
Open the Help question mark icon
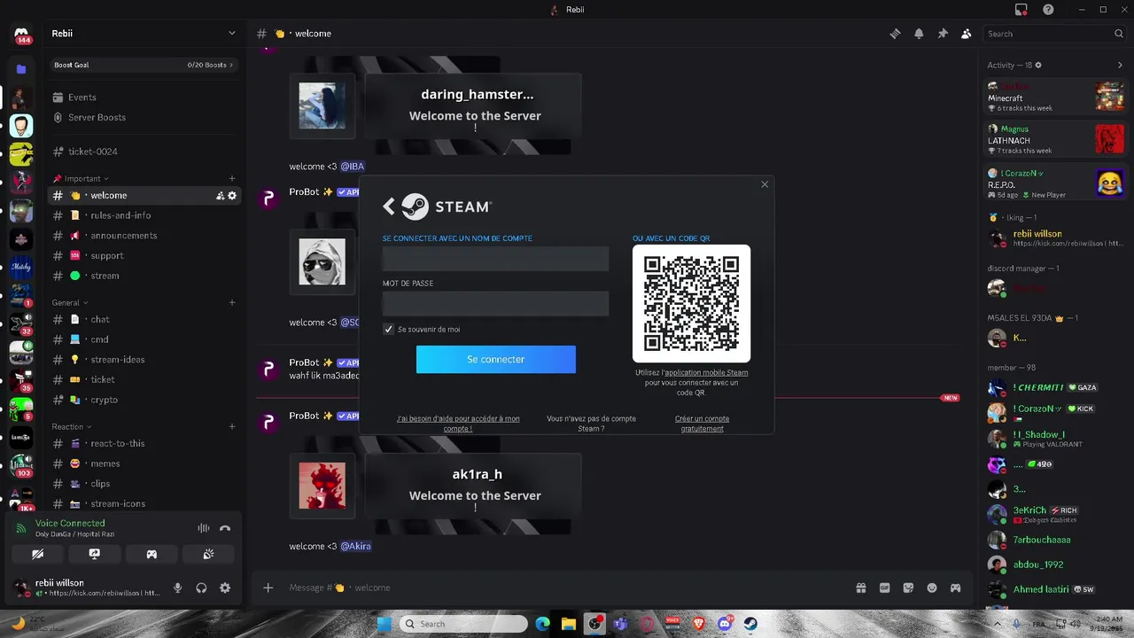pyautogui.click(x=1048, y=10)
